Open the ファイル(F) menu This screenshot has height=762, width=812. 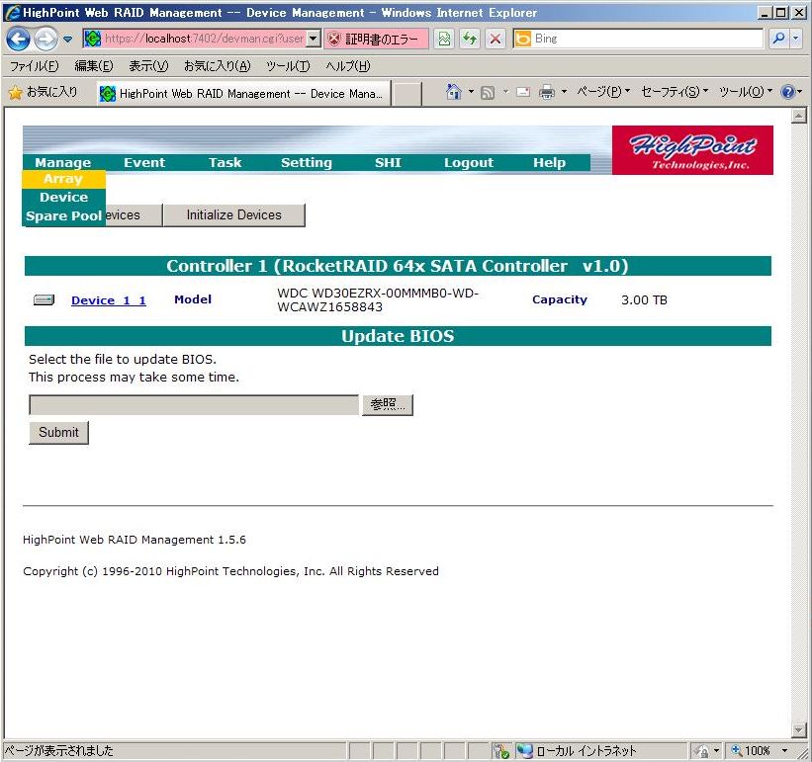click(35, 65)
